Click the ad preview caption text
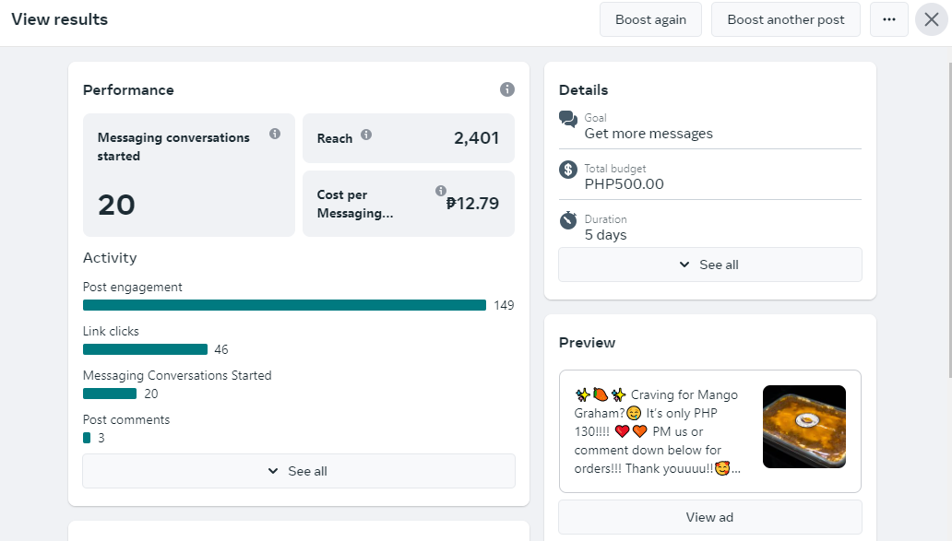This screenshot has width=952, height=541. pyautogui.click(x=657, y=431)
